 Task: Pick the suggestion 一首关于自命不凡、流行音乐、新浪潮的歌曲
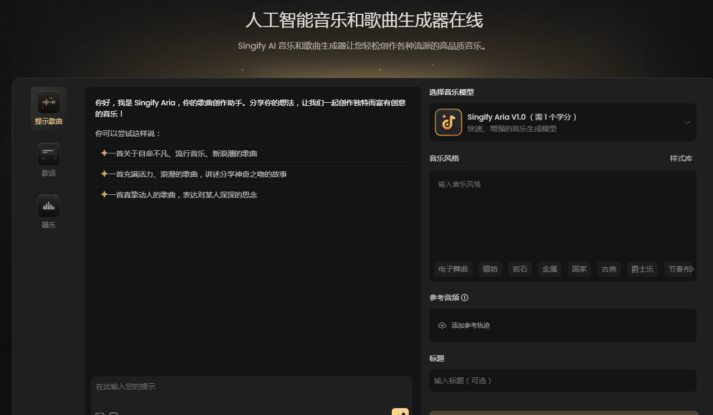253,154
